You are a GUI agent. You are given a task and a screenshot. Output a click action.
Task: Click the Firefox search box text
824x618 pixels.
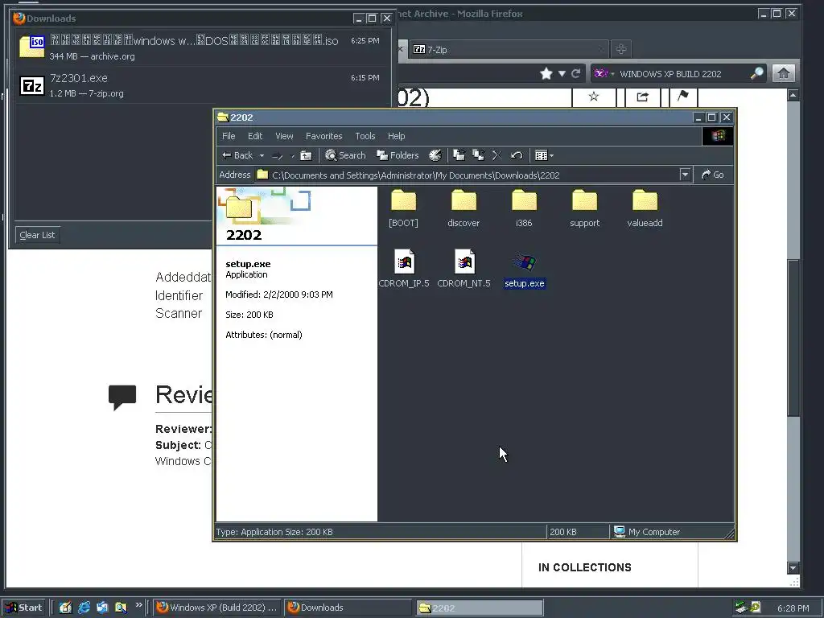point(670,74)
